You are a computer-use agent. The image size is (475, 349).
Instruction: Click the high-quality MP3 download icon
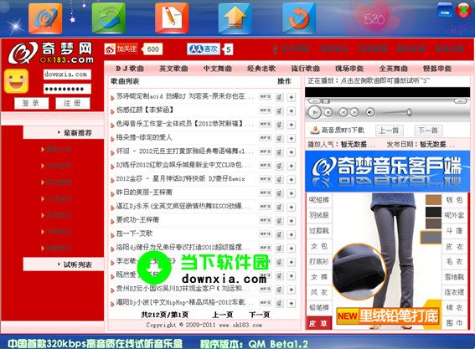315,131
